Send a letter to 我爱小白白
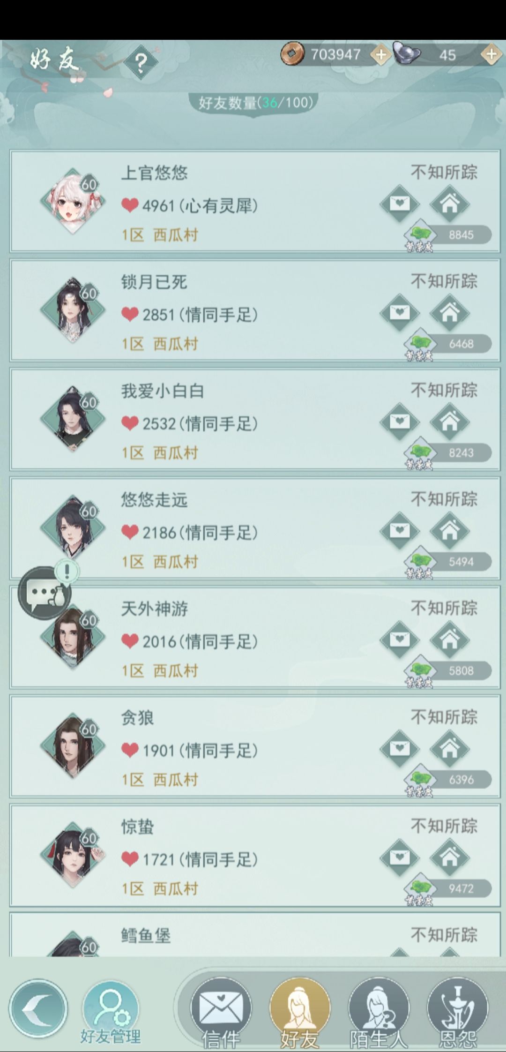This screenshot has height=1052, width=506. [x=400, y=421]
